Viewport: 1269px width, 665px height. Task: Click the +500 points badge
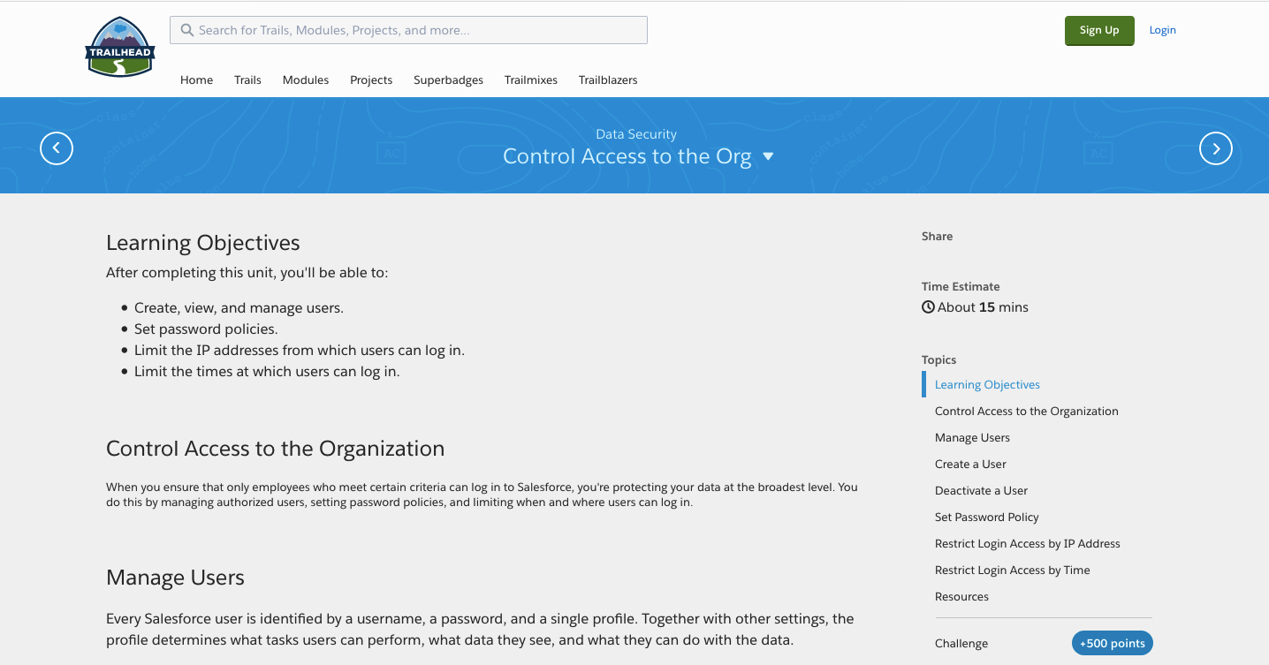[x=1112, y=643]
